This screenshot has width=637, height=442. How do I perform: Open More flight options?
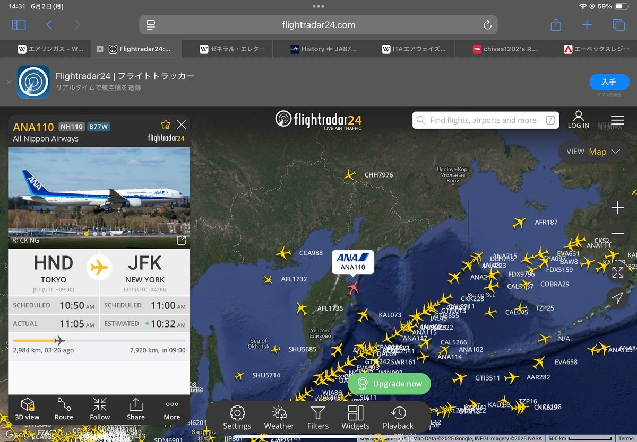pyautogui.click(x=172, y=409)
